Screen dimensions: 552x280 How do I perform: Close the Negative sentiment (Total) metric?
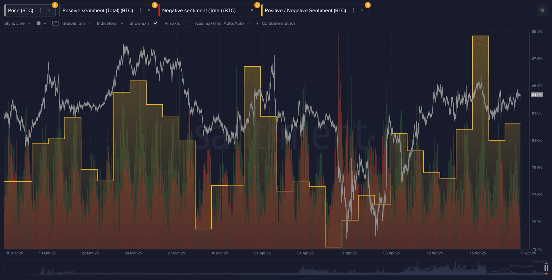(x=252, y=10)
